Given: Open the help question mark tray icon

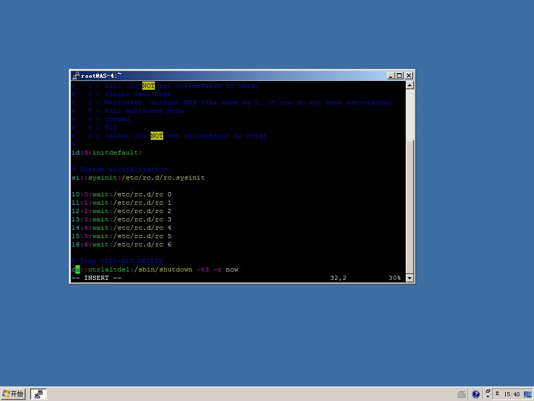Looking at the screenshot, I should click(x=476, y=395).
